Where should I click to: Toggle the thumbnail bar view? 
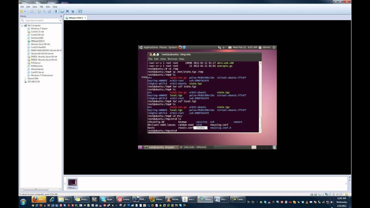(x=62, y=11)
